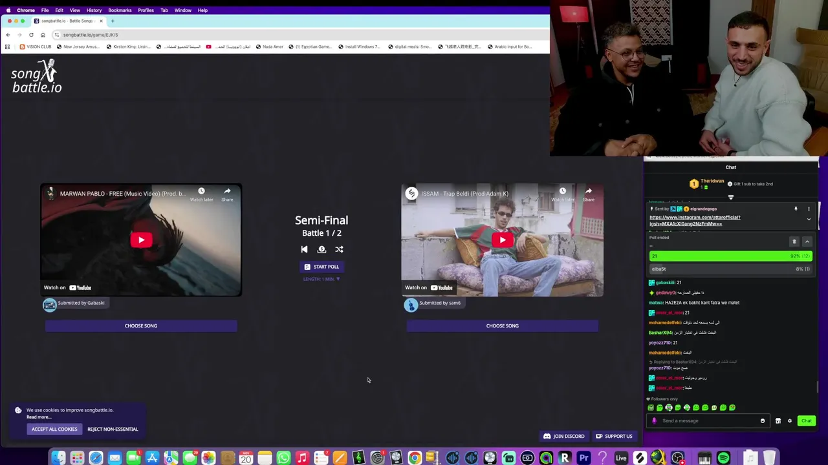Screen dimensions: 828x465
Task: Click Watch later on ISSAM video
Action: pyautogui.click(x=562, y=194)
